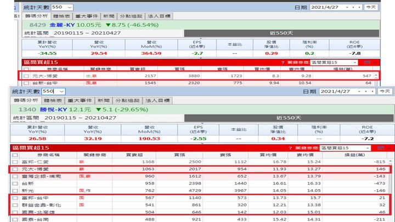Sort by 買張 column in 勝悅-KY table
This screenshot has height=222, width=395.
[x=179, y=155]
